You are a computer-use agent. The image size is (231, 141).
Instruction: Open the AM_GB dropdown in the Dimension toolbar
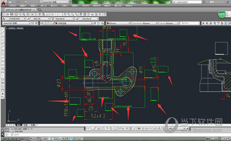pyautogui.click(x=176, y=128)
